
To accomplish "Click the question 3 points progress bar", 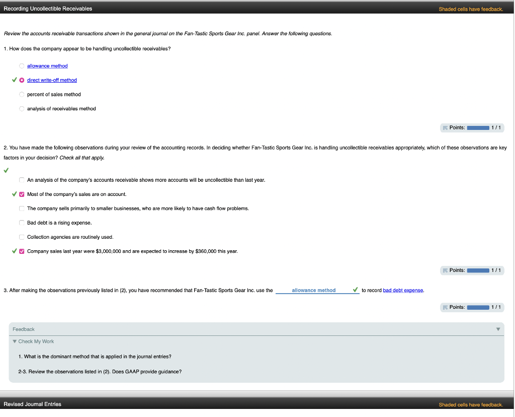I will pos(478,307).
